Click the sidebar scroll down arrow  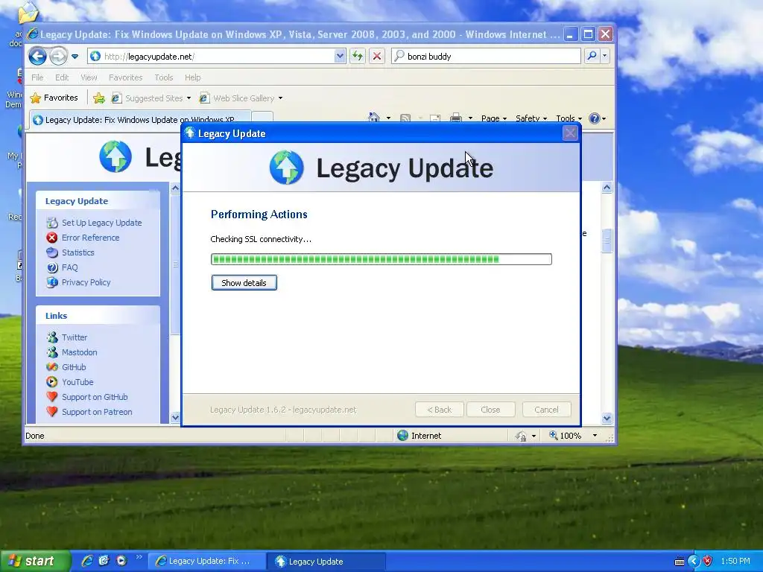[175, 417]
